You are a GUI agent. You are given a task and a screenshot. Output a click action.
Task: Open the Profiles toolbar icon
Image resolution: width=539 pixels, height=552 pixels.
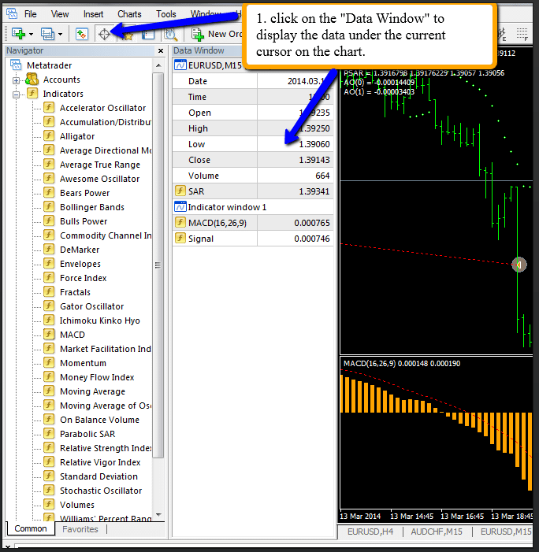click(x=47, y=34)
